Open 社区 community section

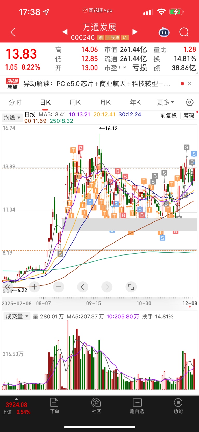coord(96,406)
